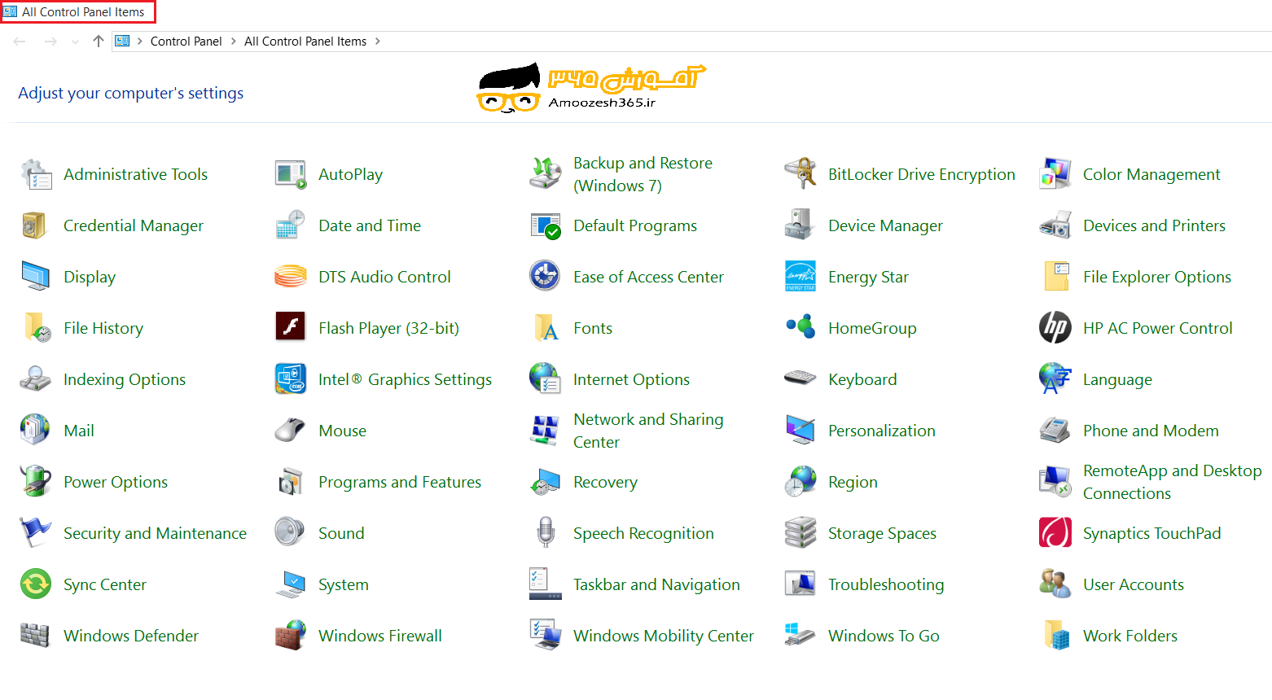The width and height of the screenshot is (1272, 700).
Task: Open the Programs and Features link
Action: tap(400, 482)
